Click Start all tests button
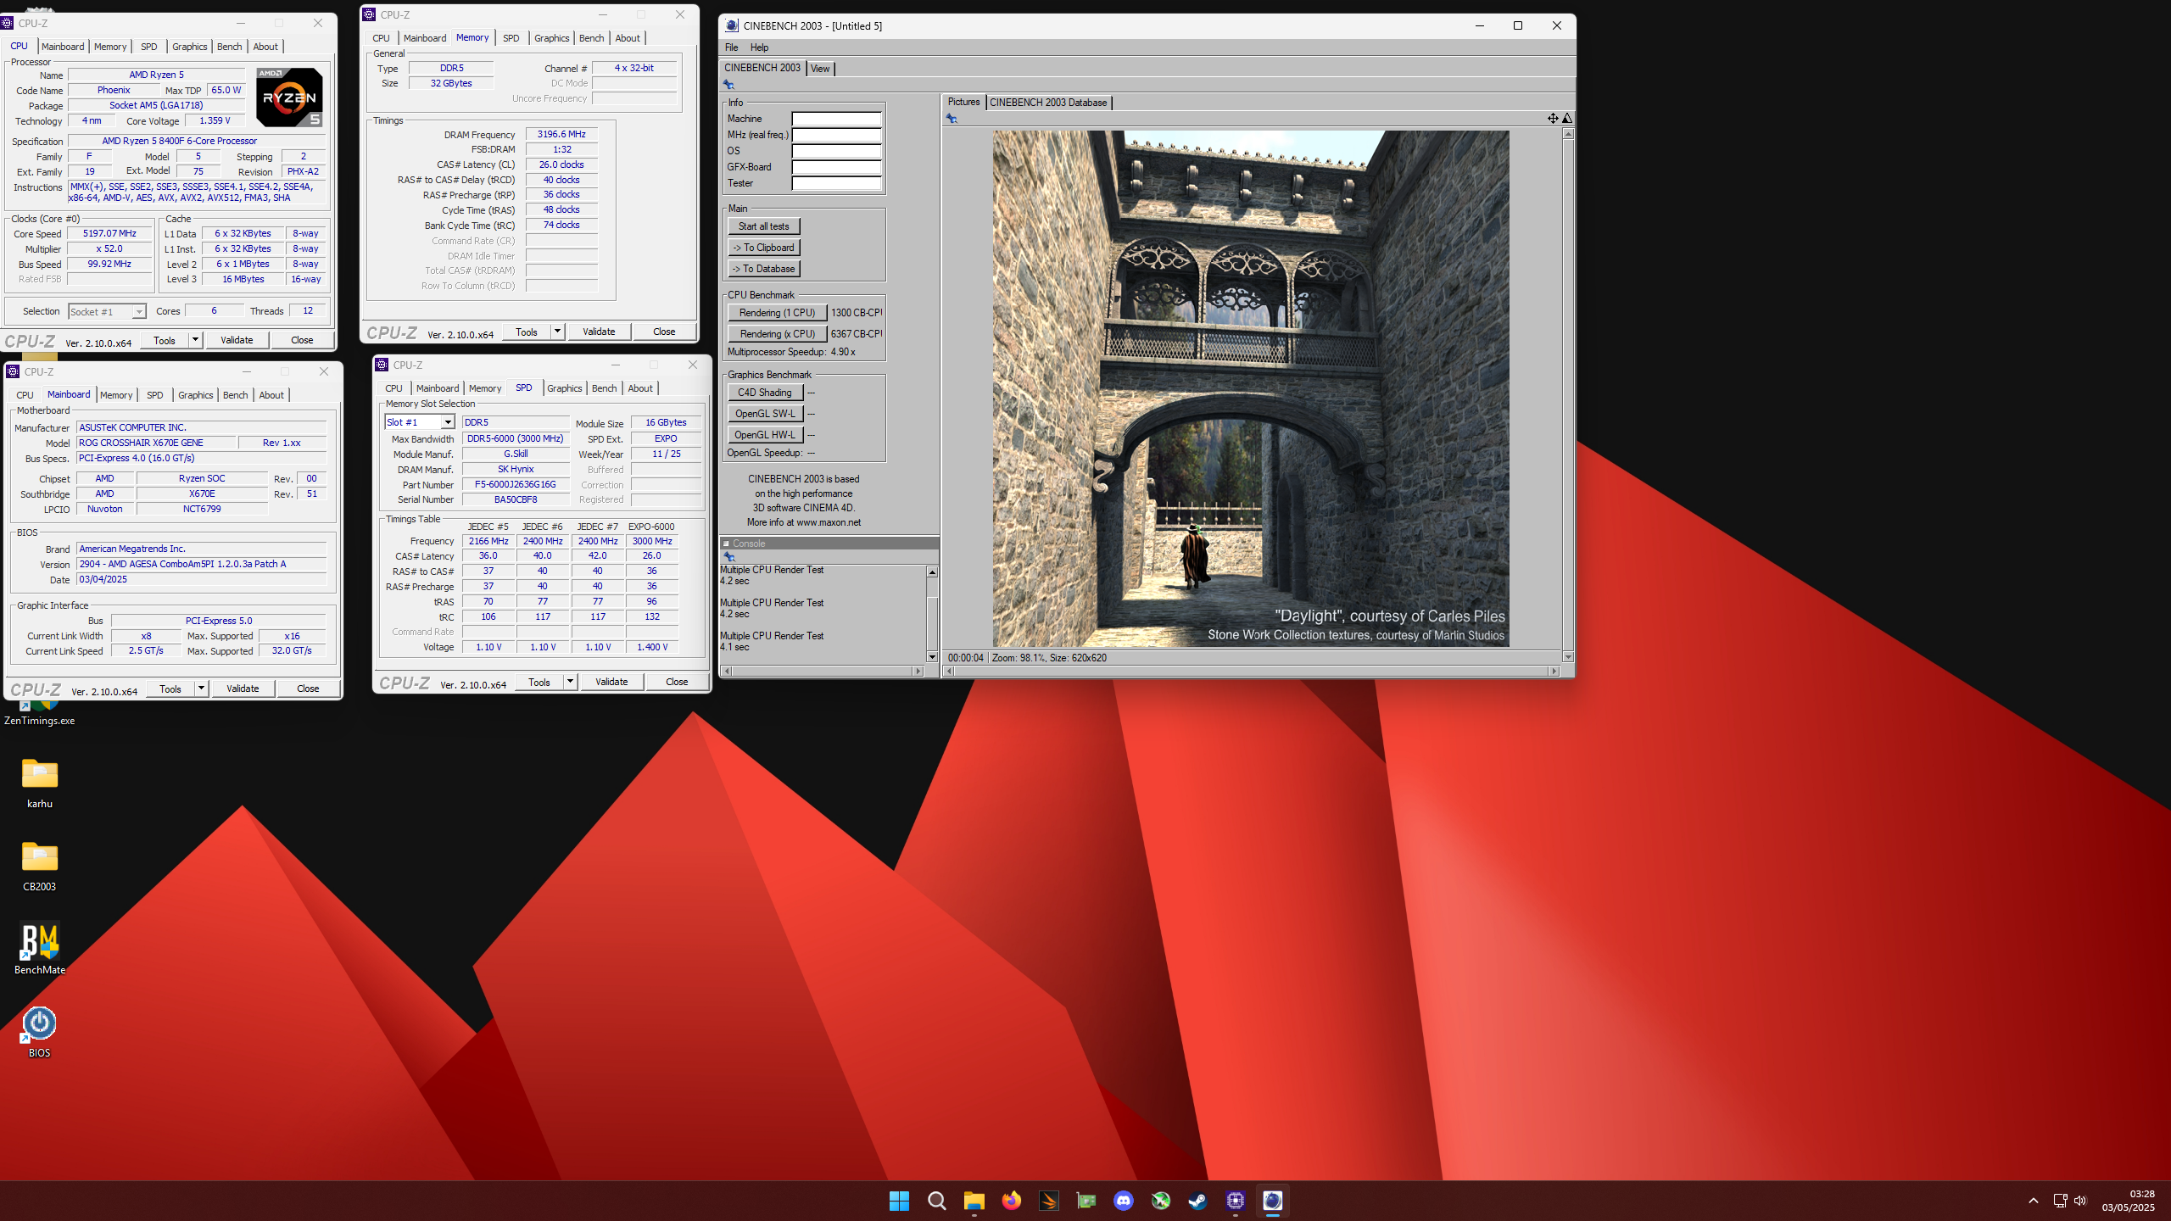The image size is (2171, 1221). (763, 226)
